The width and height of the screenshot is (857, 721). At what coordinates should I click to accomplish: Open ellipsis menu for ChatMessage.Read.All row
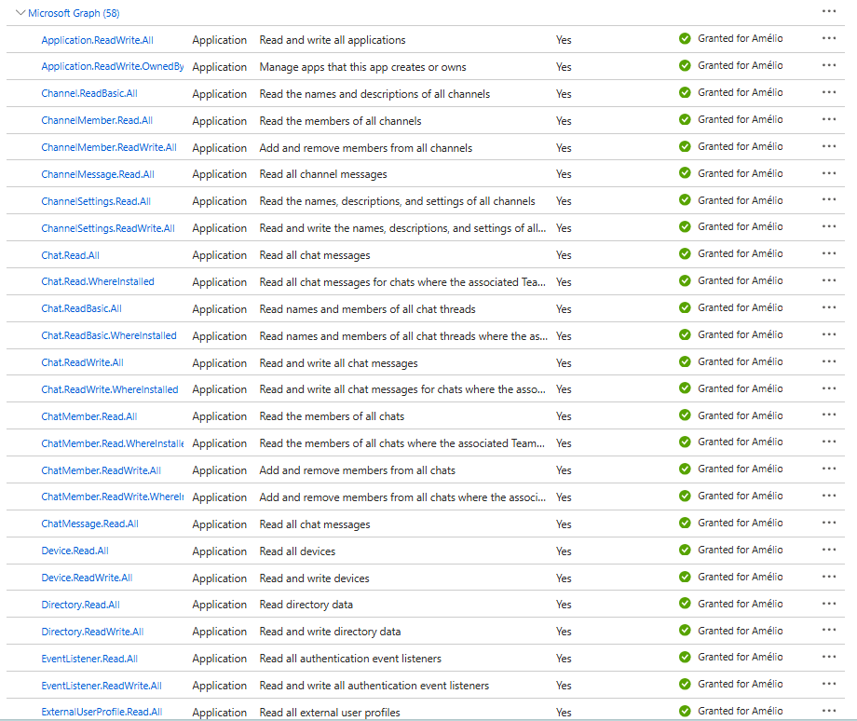828,523
